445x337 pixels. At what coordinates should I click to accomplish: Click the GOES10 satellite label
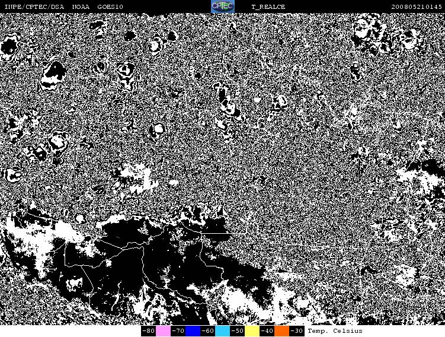pos(110,7)
